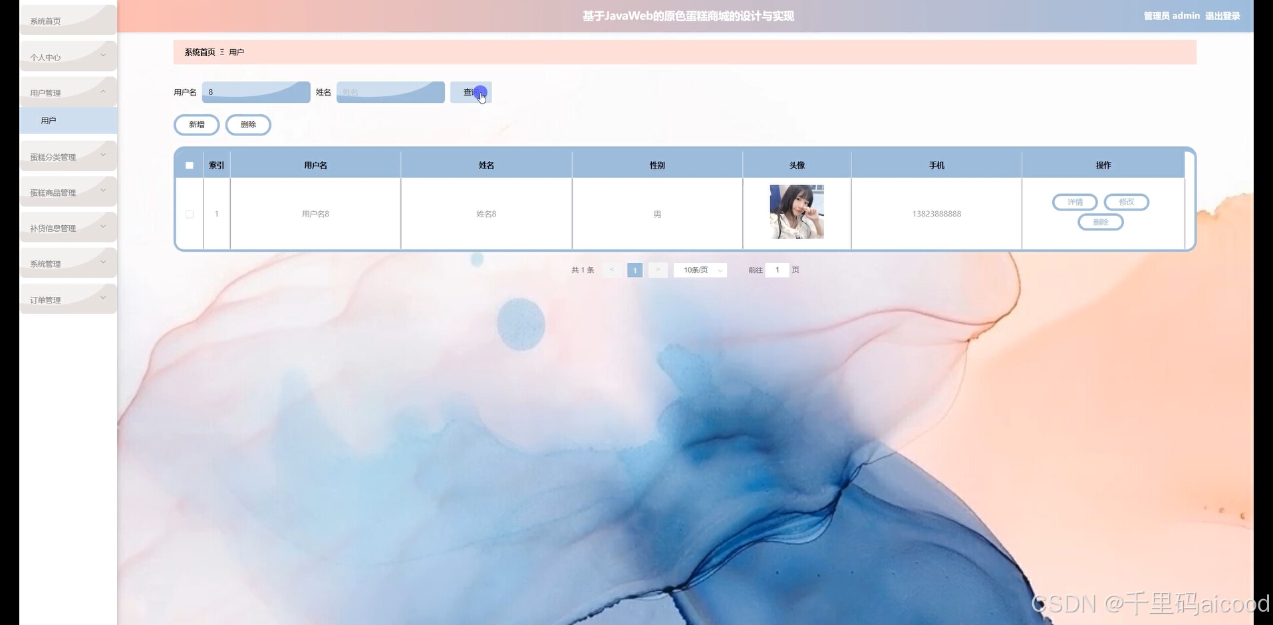Click the 姓名8 cell

tap(486, 214)
